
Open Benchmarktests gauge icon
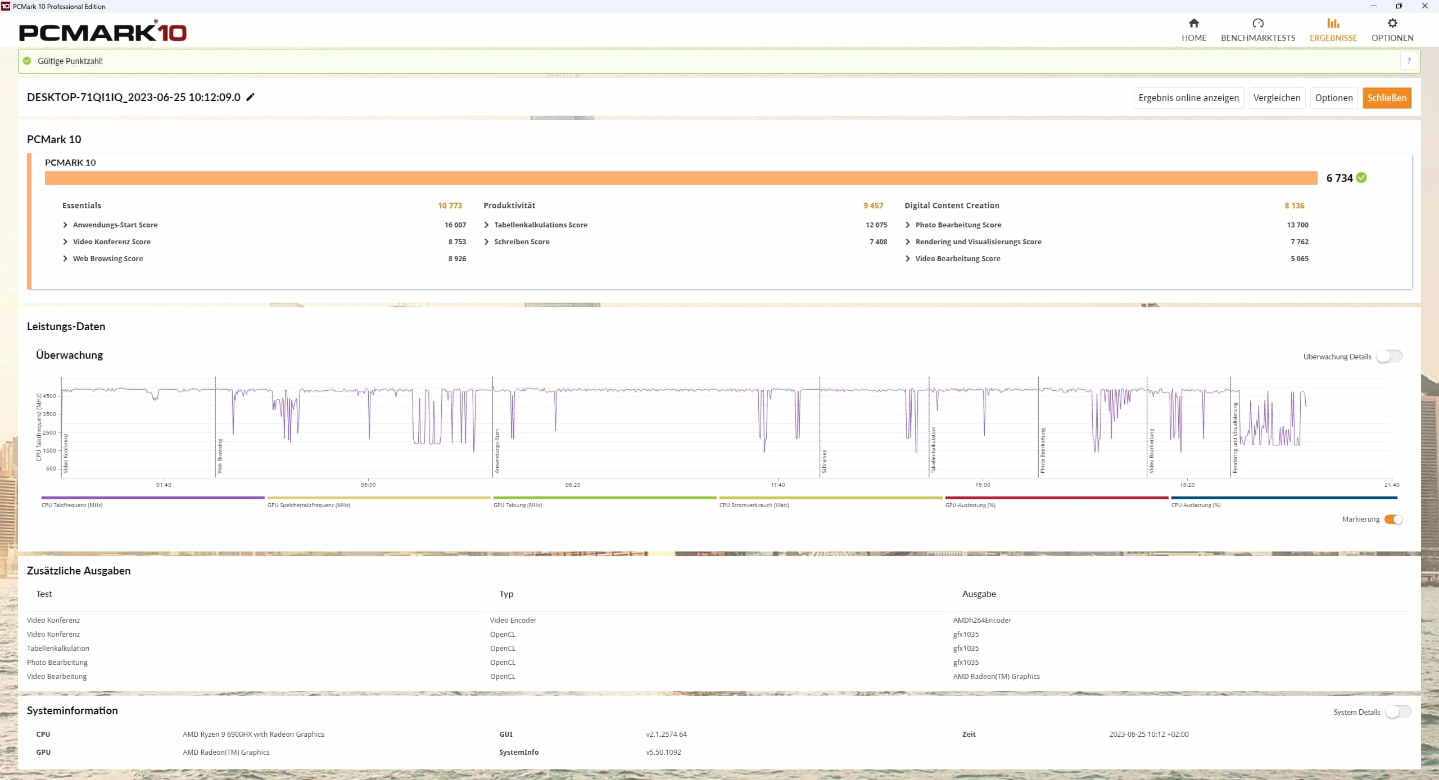coord(1257,23)
